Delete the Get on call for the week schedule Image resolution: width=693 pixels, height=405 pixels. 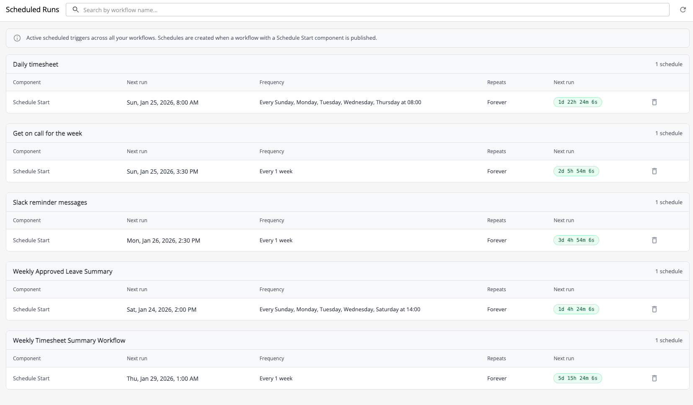654,171
